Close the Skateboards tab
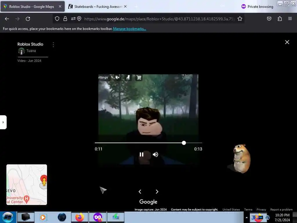The image size is (297, 223). [125, 6]
